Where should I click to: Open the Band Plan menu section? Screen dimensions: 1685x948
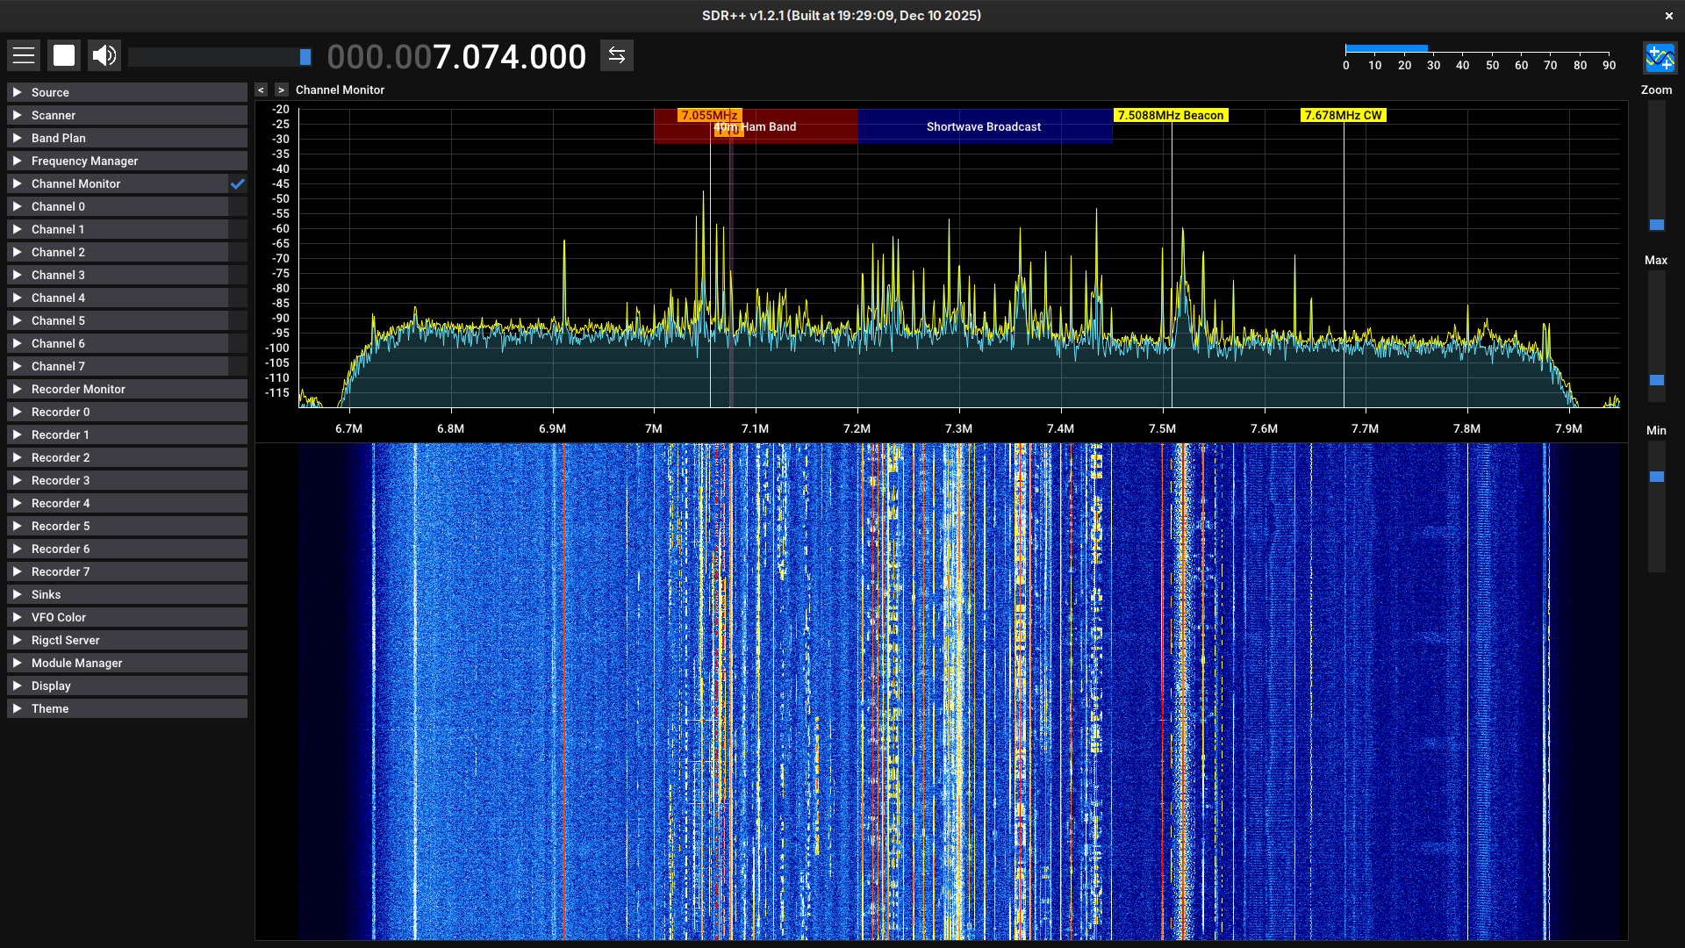pyautogui.click(x=58, y=139)
